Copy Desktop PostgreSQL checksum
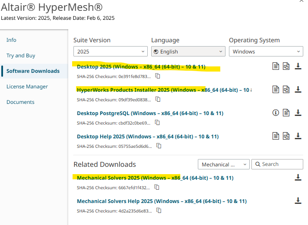This screenshot has height=225, width=308. click(x=157, y=122)
